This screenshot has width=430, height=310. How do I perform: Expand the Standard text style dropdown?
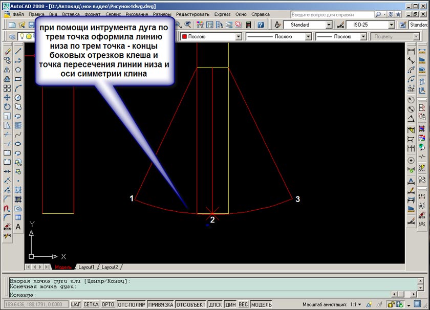pyautogui.click(x=329, y=25)
